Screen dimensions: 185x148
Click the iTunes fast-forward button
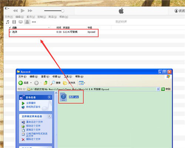30,11
